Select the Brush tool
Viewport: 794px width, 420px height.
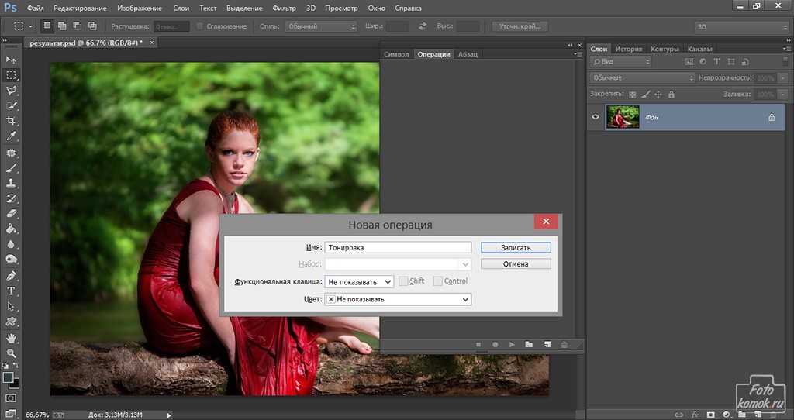pyautogui.click(x=11, y=167)
